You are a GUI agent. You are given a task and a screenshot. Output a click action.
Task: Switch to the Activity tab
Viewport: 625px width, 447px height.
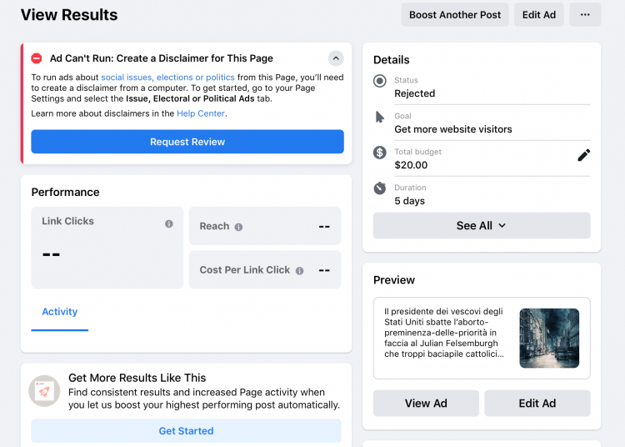(x=60, y=312)
